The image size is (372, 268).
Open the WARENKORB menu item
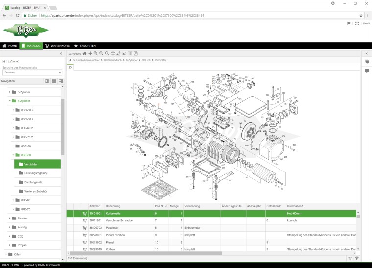57,46
